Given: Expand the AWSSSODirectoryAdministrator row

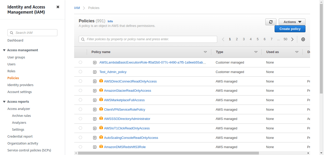Looking at the screenshot, I should pyautogui.click(x=95, y=119).
